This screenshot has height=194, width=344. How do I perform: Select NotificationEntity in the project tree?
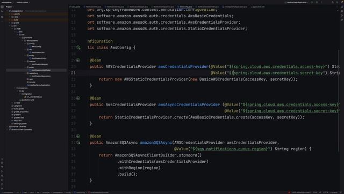pyautogui.click(x=39, y=59)
